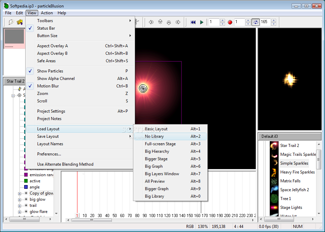Click the star icon beside big glow
325x232 pixels.
coord(26,199)
